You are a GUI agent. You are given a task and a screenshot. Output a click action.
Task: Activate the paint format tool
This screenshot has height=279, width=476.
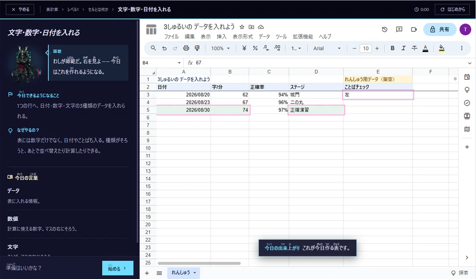coord(197,48)
